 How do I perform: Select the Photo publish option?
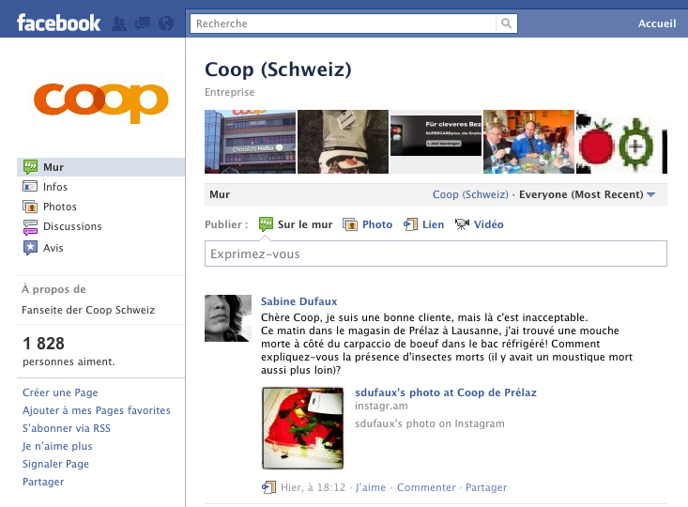pos(368,224)
